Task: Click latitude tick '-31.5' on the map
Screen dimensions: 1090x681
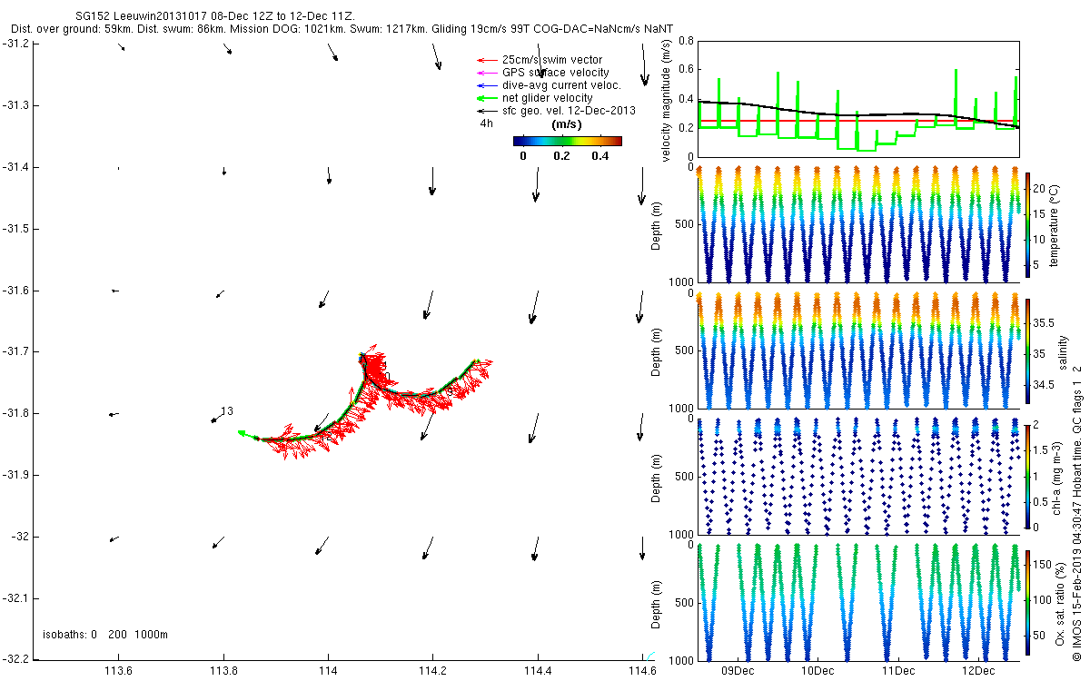Action: coord(17,228)
